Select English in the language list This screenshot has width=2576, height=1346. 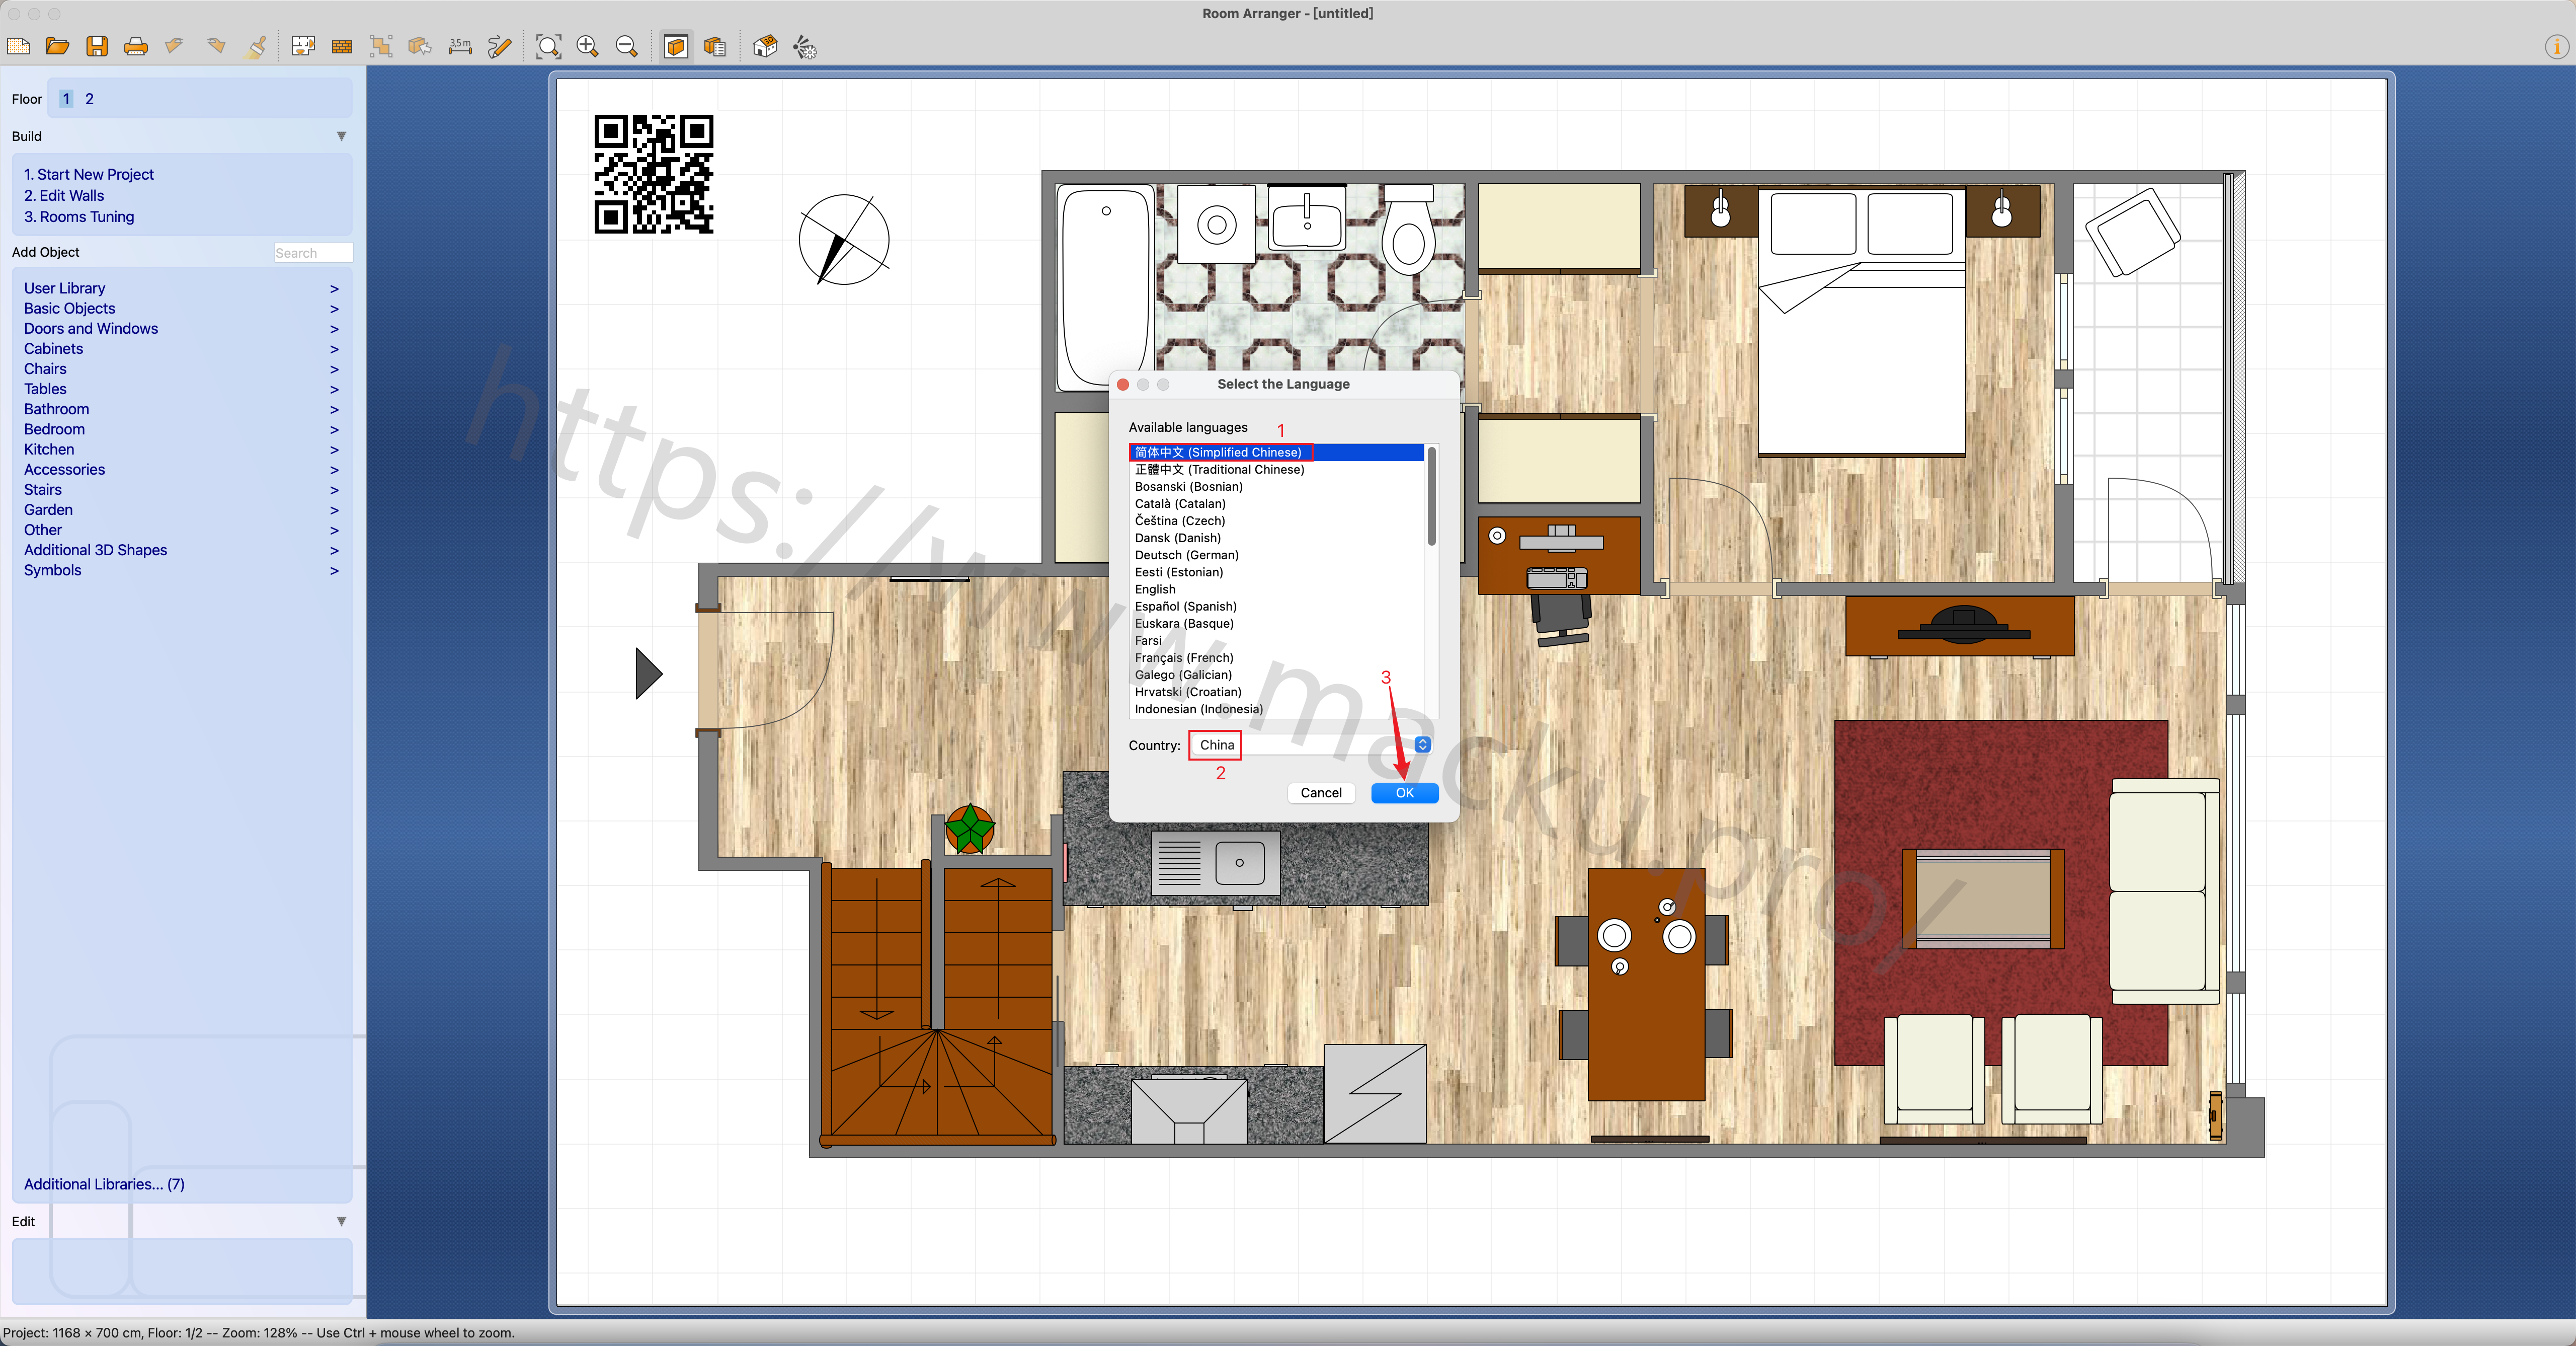click(x=1155, y=589)
